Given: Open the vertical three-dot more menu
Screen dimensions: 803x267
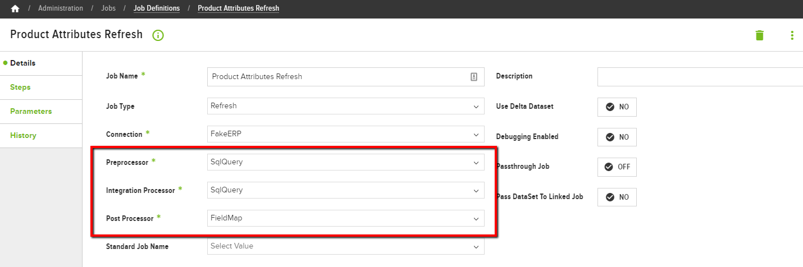Looking at the screenshot, I should click(792, 35).
